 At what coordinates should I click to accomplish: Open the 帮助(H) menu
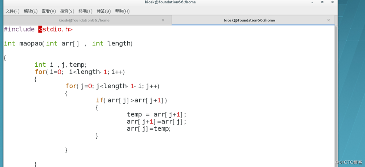point(122,11)
